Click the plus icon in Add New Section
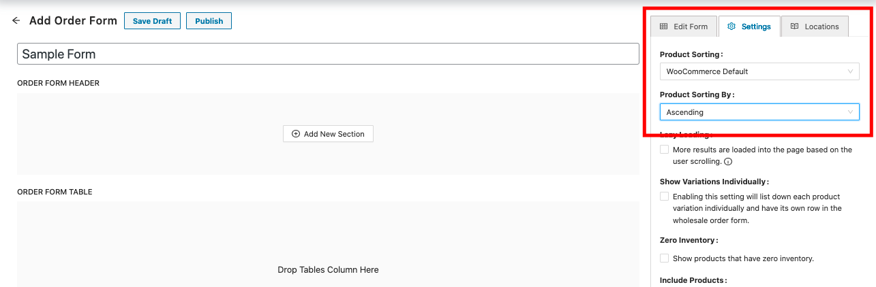This screenshot has height=287, width=876. click(x=296, y=134)
